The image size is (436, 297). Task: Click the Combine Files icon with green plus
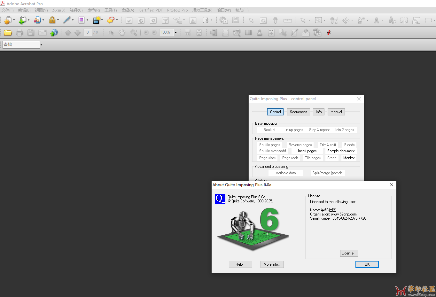[x=22, y=20]
